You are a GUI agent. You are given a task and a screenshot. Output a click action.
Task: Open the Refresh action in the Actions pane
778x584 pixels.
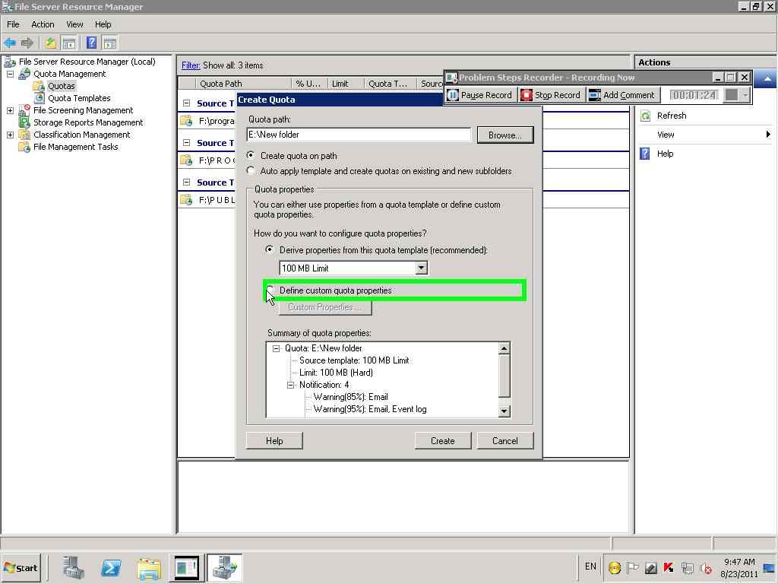coord(672,116)
